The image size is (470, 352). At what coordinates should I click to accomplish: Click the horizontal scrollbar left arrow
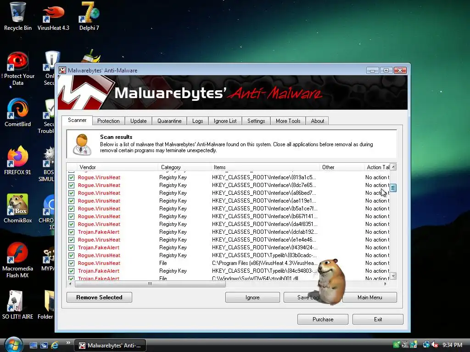(x=70, y=284)
